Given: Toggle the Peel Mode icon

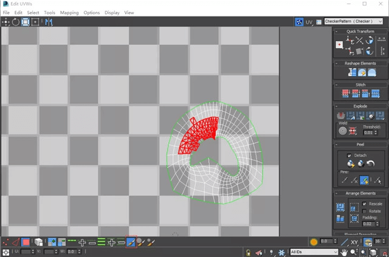Looking at the screenshot, I should point(361,163).
